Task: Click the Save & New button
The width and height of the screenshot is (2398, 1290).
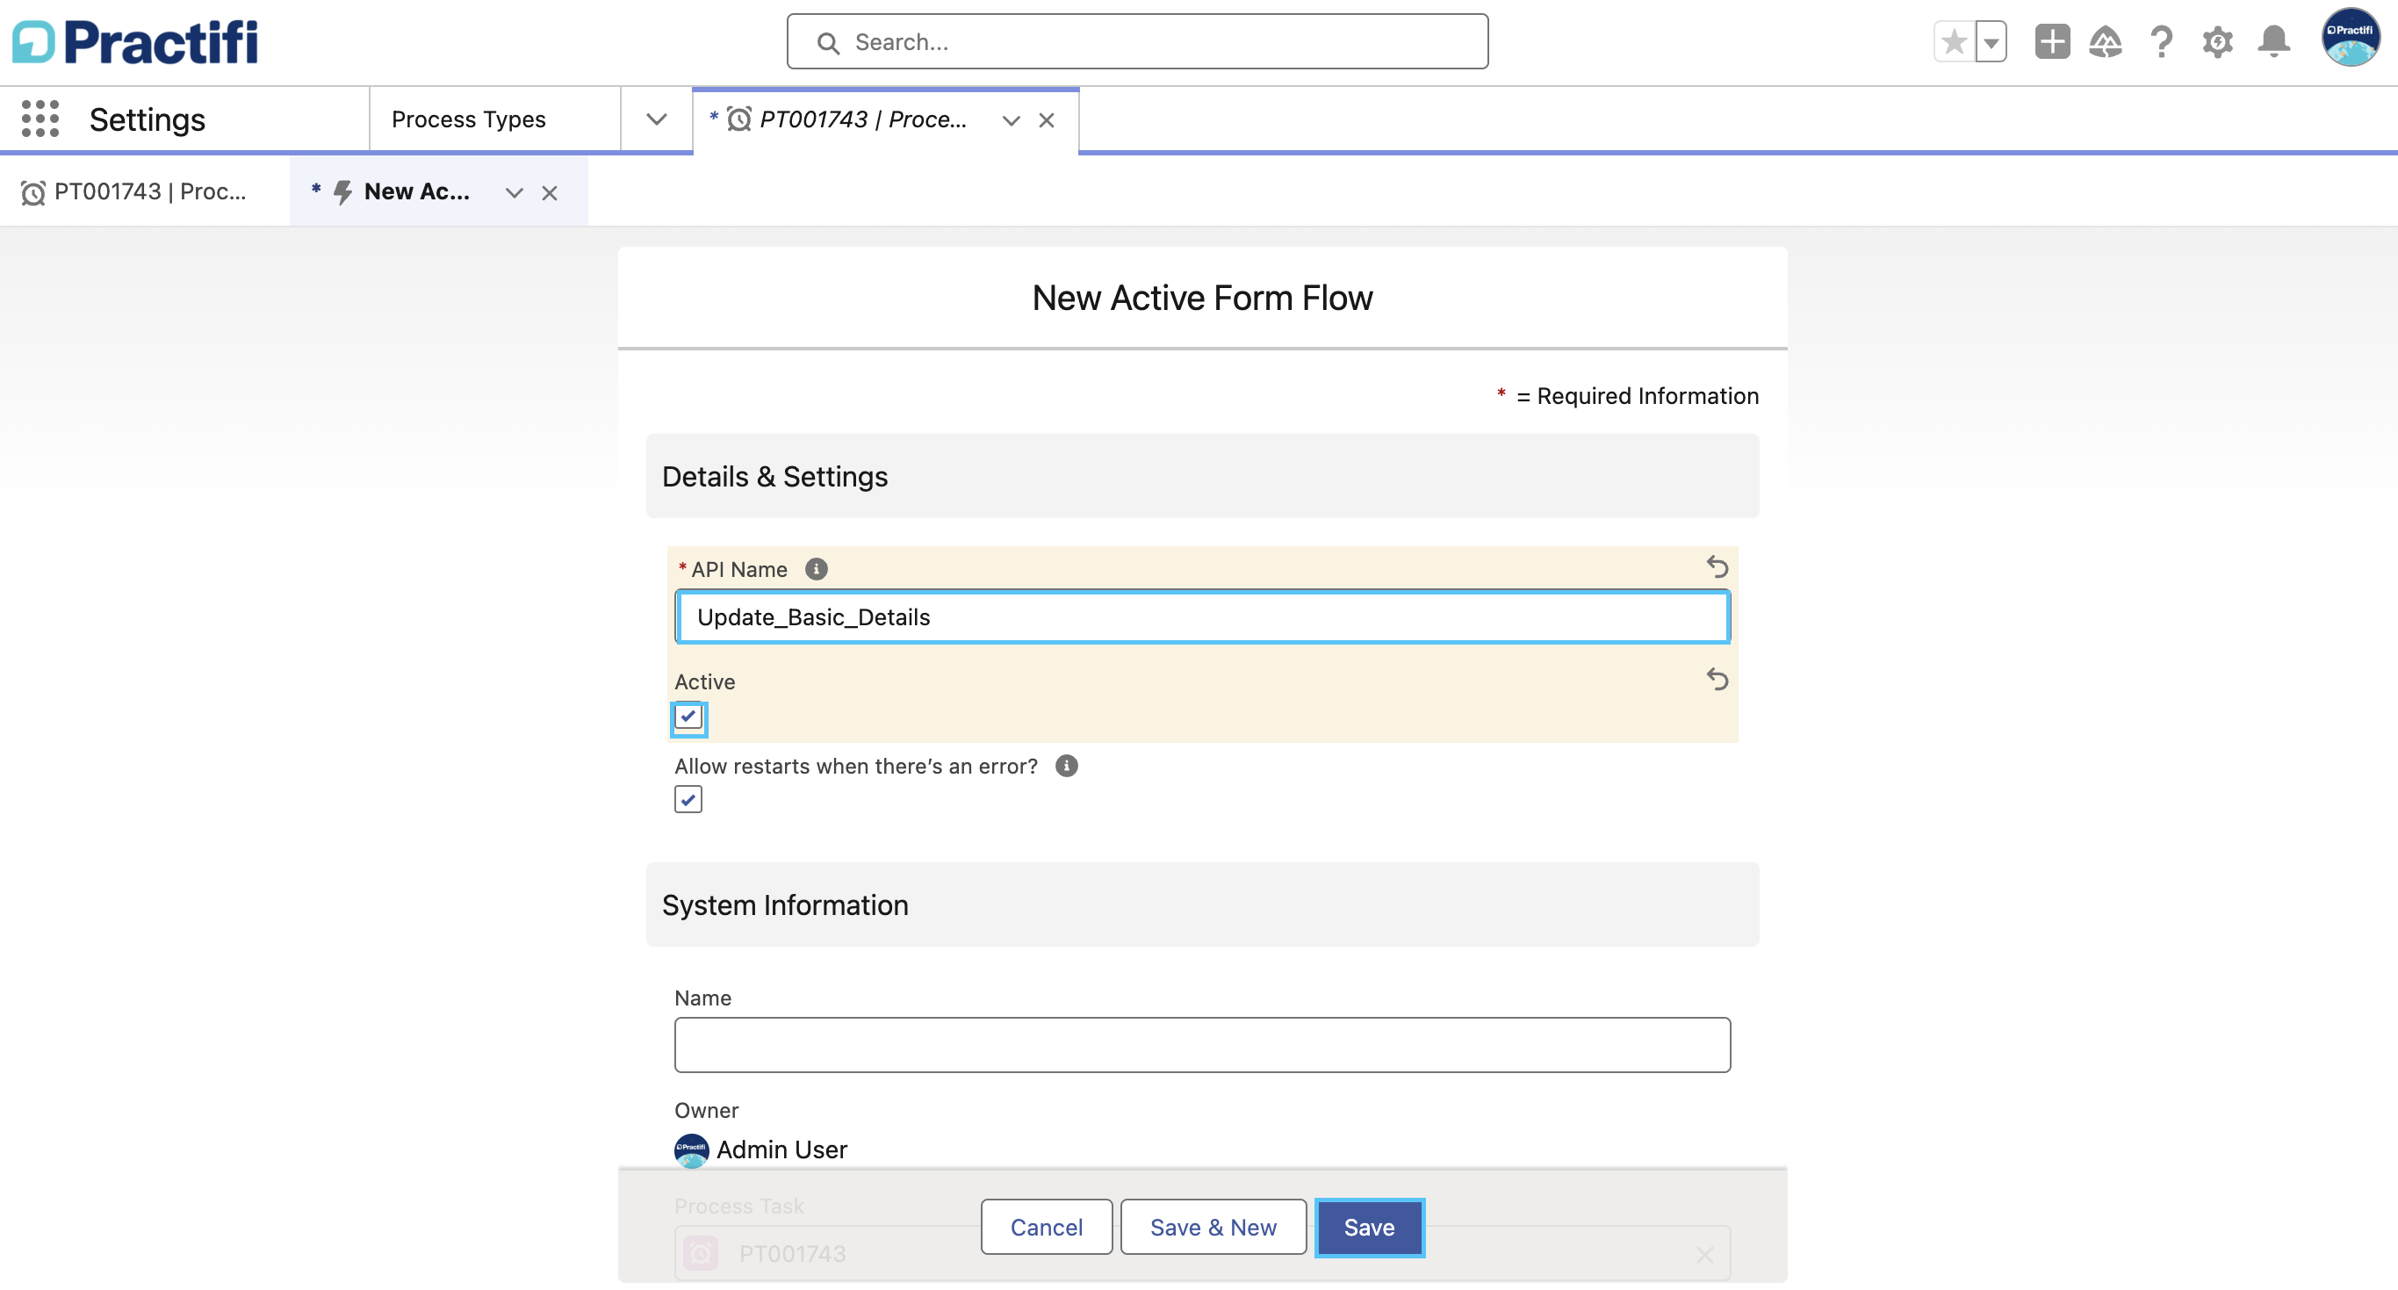Action: pyautogui.click(x=1213, y=1227)
